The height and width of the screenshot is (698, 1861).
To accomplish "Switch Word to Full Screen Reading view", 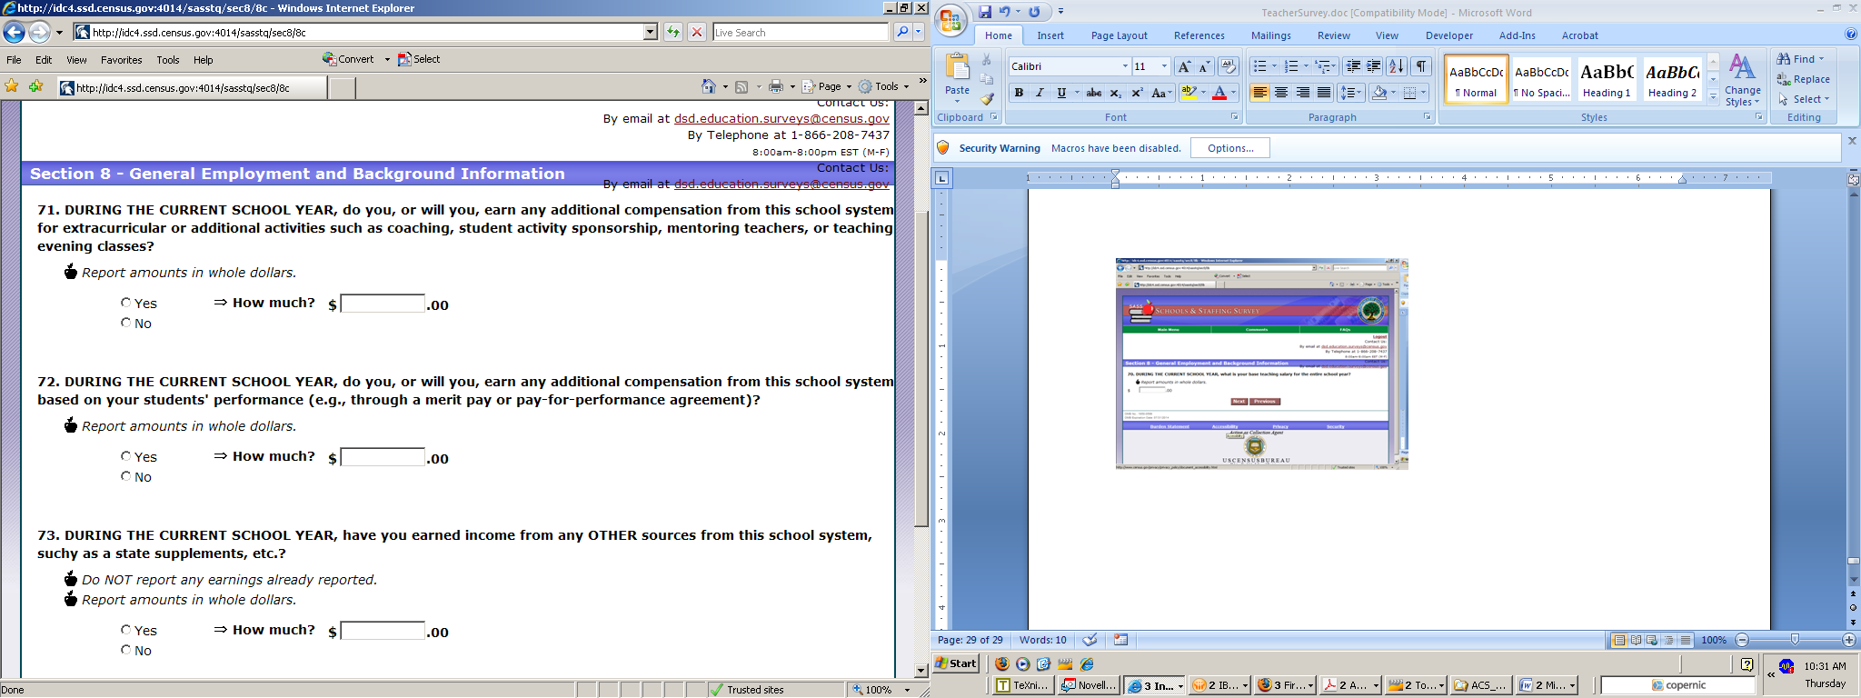I will 1636,640.
